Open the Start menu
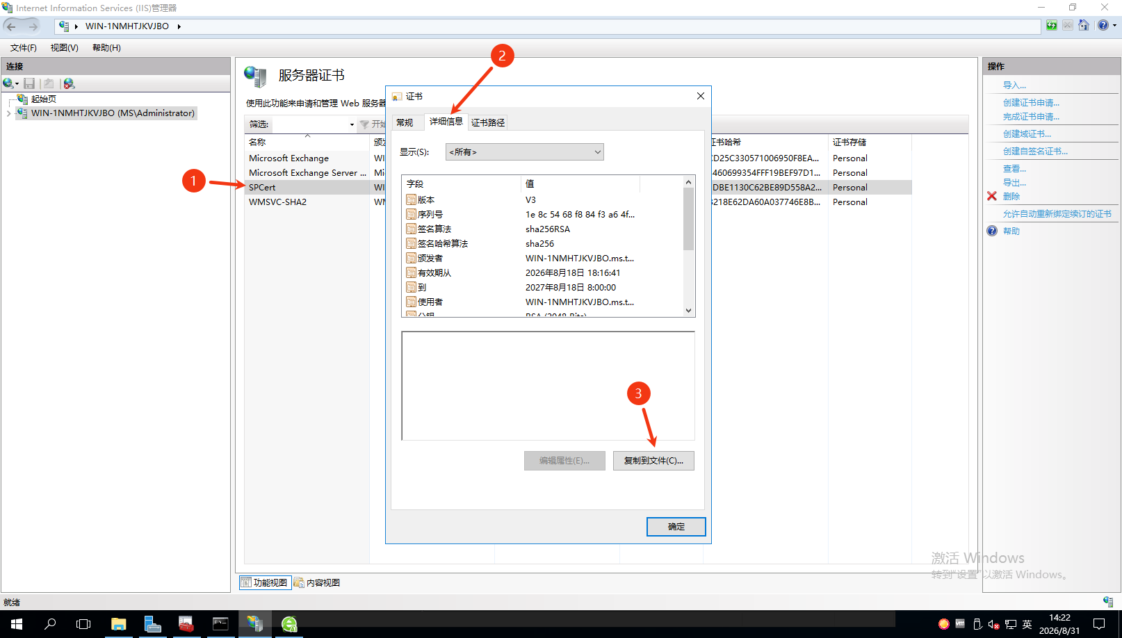 click(17, 624)
